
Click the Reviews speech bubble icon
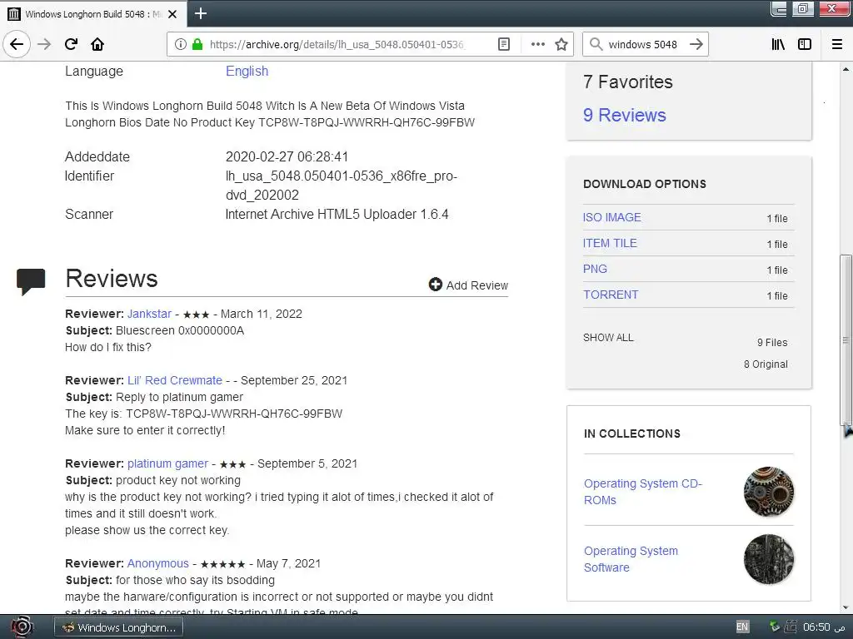click(31, 281)
